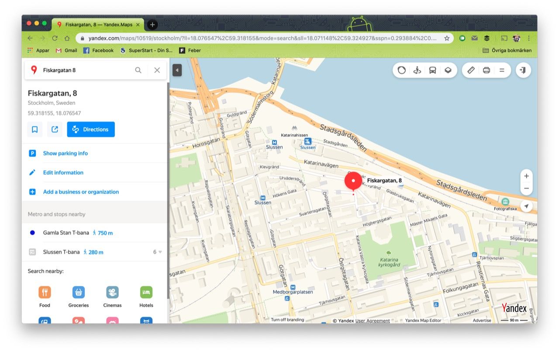Close the Fiskargatan 8 Yandex.Maps tab
This screenshot has width=559, height=352.
(138, 24)
